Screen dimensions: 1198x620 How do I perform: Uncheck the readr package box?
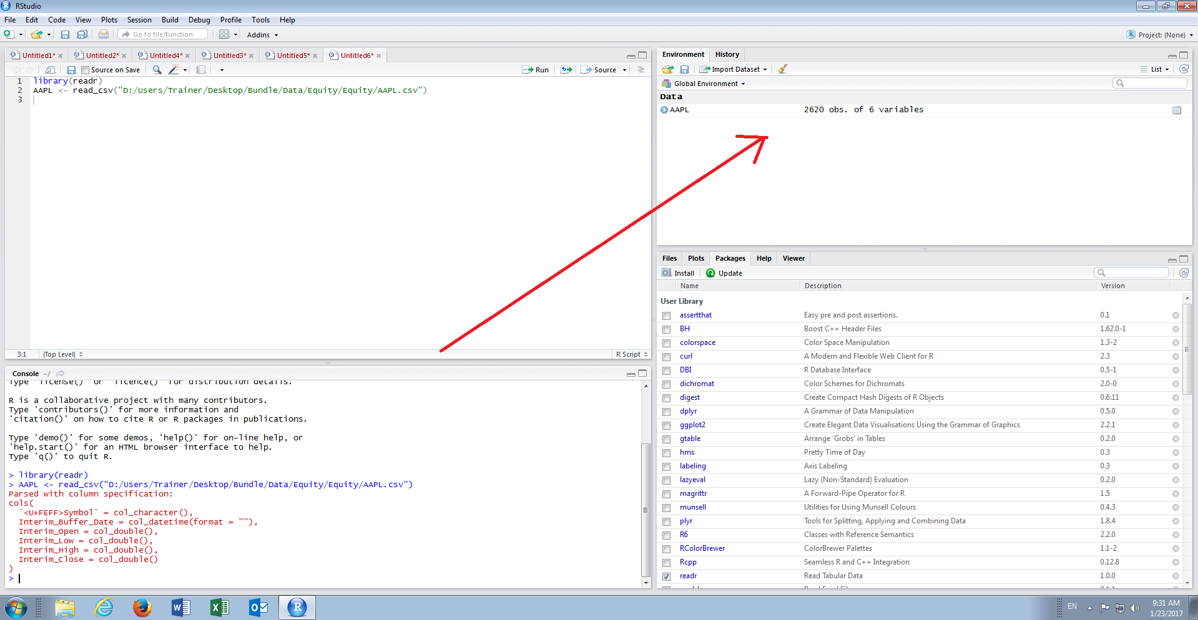coord(667,576)
